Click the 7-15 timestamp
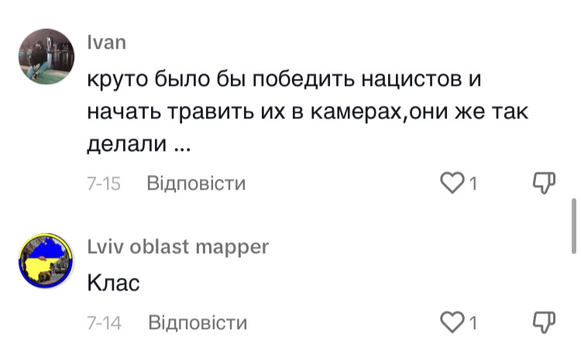Viewport: 581px width, 350px height. click(x=104, y=184)
